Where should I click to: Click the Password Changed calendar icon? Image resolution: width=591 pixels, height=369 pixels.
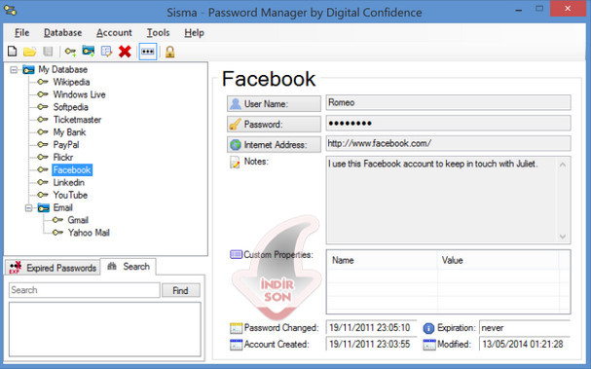pos(236,328)
